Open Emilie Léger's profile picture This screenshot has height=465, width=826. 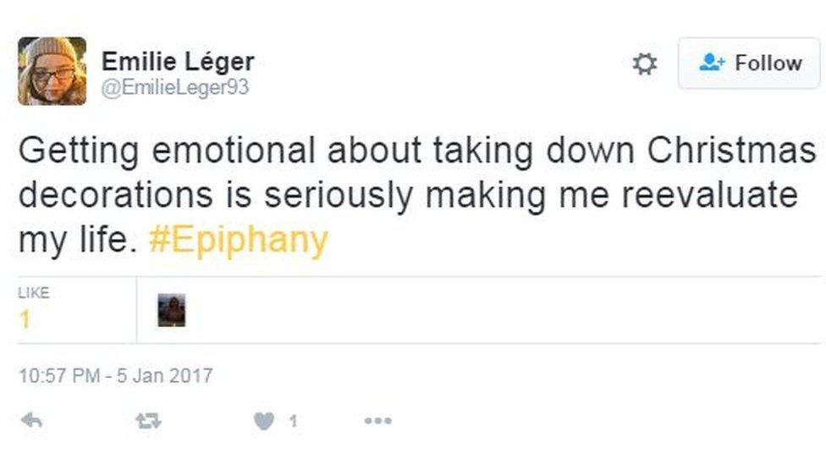tap(52, 71)
